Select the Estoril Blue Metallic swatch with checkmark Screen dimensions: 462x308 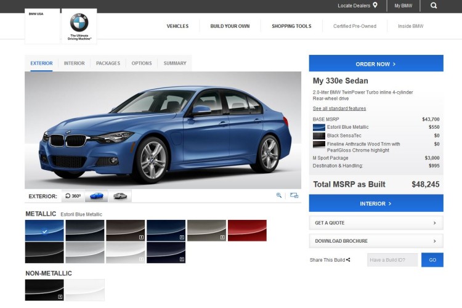coord(44,230)
